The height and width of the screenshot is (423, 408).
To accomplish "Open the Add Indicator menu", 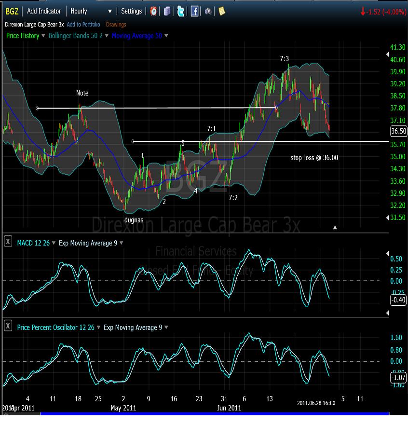I will click(x=44, y=11).
